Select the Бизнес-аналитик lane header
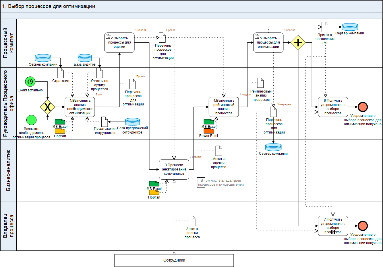 tap(9, 170)
